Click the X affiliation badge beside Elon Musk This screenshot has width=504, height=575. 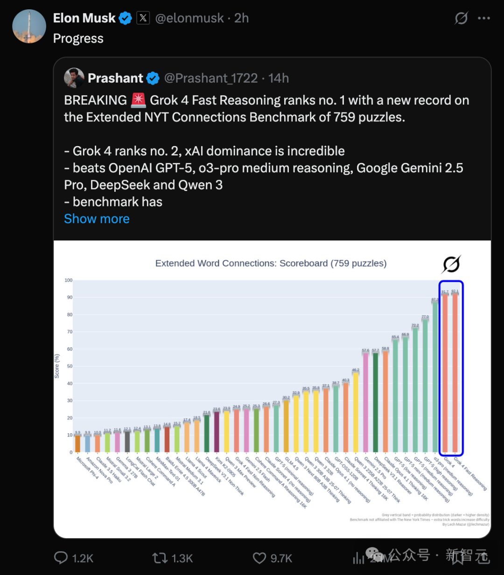pos(143,18)
